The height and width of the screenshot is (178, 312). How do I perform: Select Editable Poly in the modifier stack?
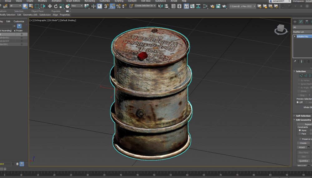(302, 36)
